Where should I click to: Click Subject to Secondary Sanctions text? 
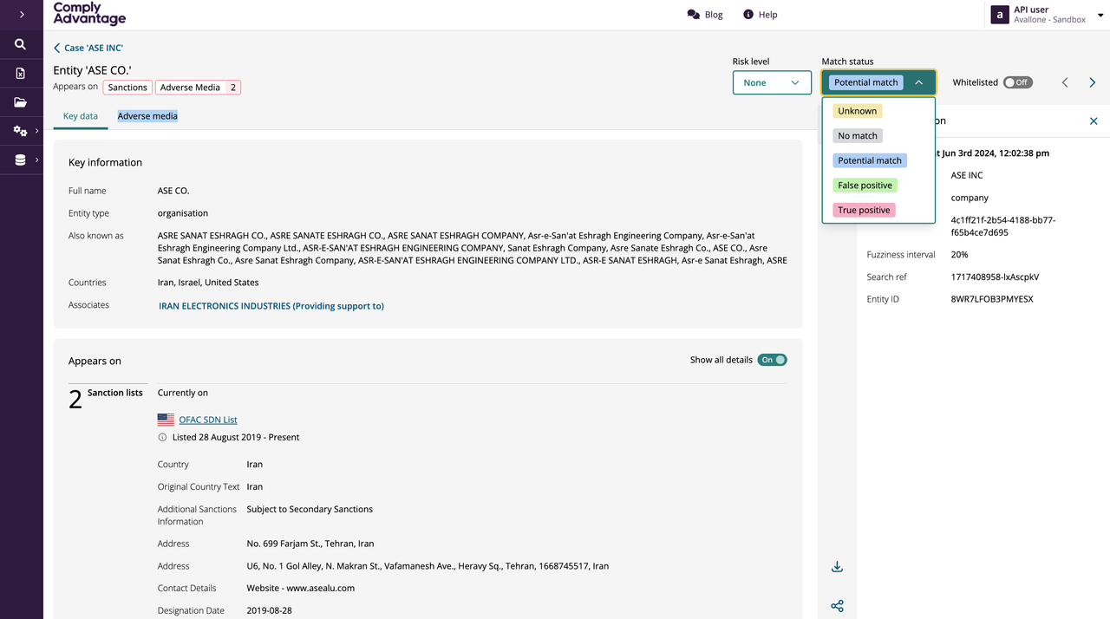pos(310,509)
